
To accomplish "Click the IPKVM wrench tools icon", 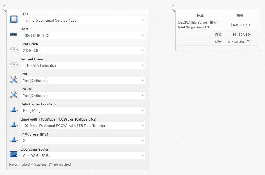I will coord(14,94).
